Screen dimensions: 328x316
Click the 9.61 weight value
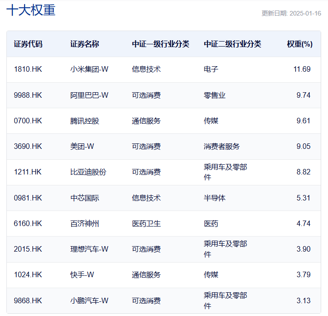coord(303,121)
